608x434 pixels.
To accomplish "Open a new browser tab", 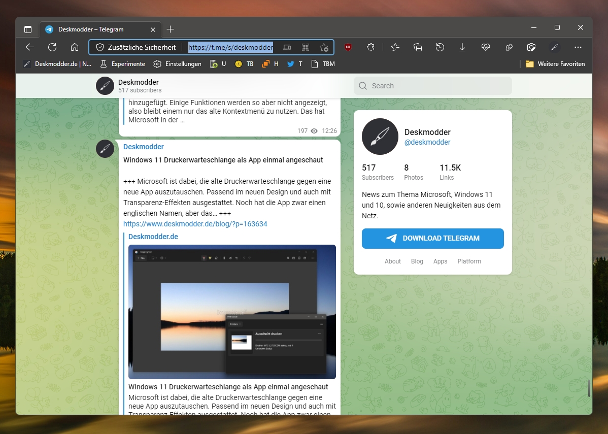I will [170, 29].
